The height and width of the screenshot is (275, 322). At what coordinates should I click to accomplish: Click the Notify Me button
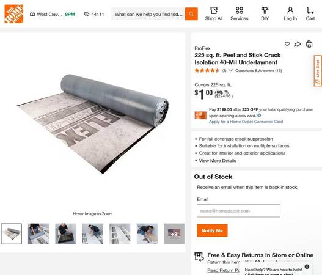pos(212,230)
